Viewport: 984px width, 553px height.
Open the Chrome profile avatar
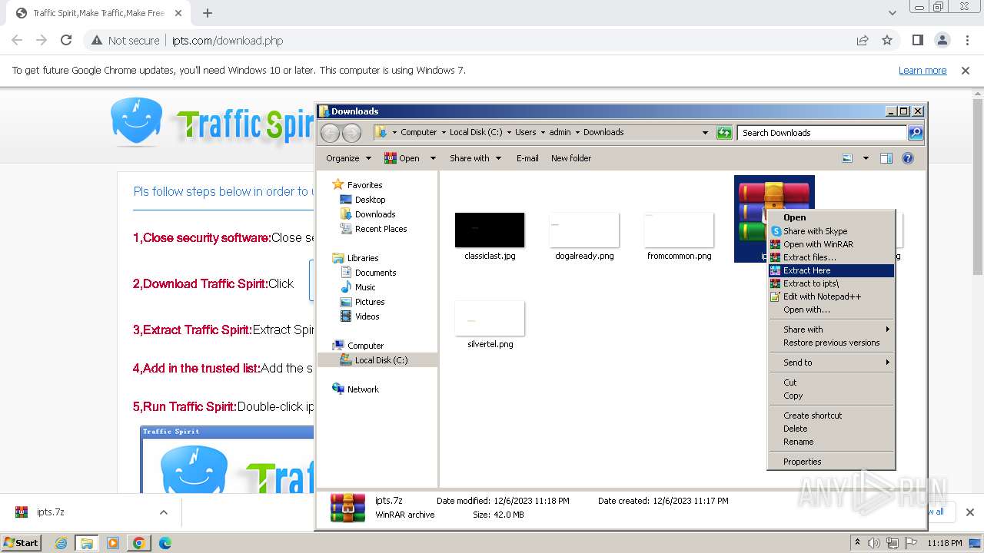[x=942, y=41]
